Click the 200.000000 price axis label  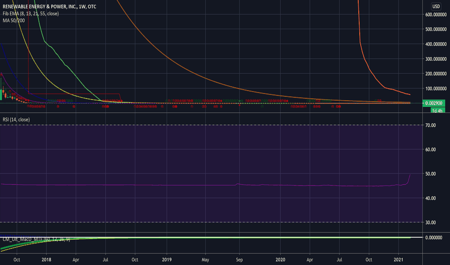click(x=436, y=74)
